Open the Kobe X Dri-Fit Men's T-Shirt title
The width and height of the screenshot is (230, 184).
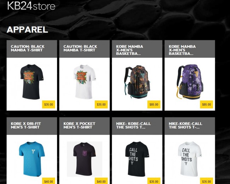coord(26,126)
